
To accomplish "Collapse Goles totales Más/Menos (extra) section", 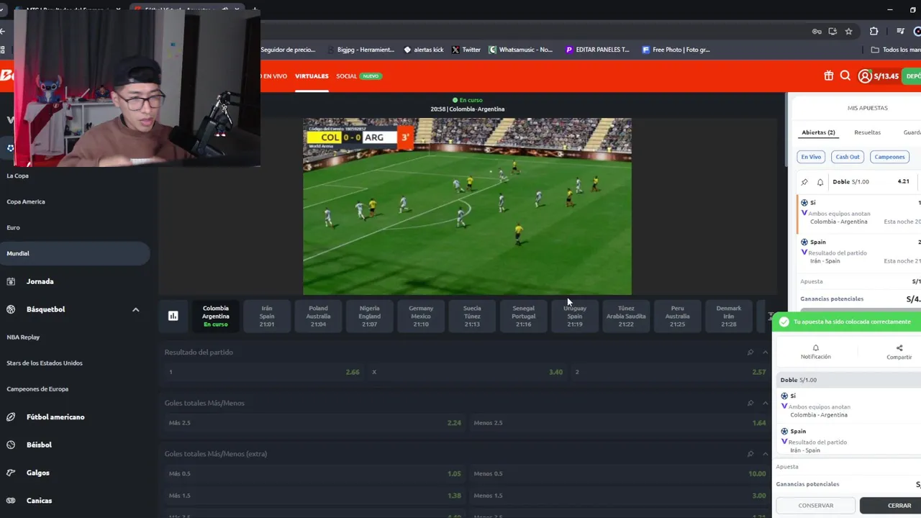I will (x=765, y=454).
